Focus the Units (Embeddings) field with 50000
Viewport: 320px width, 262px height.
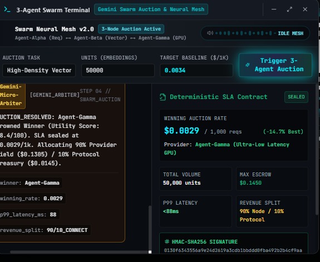pos(118,71)
